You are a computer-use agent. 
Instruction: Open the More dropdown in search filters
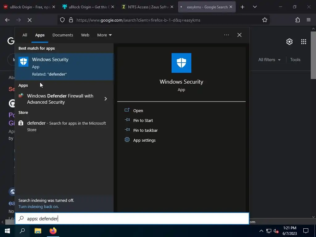point(104,35)
